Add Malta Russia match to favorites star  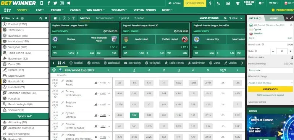pos(55,86)
